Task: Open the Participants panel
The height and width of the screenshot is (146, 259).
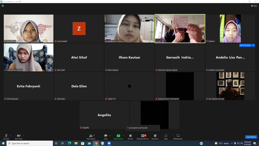Action: coord(91,137)
